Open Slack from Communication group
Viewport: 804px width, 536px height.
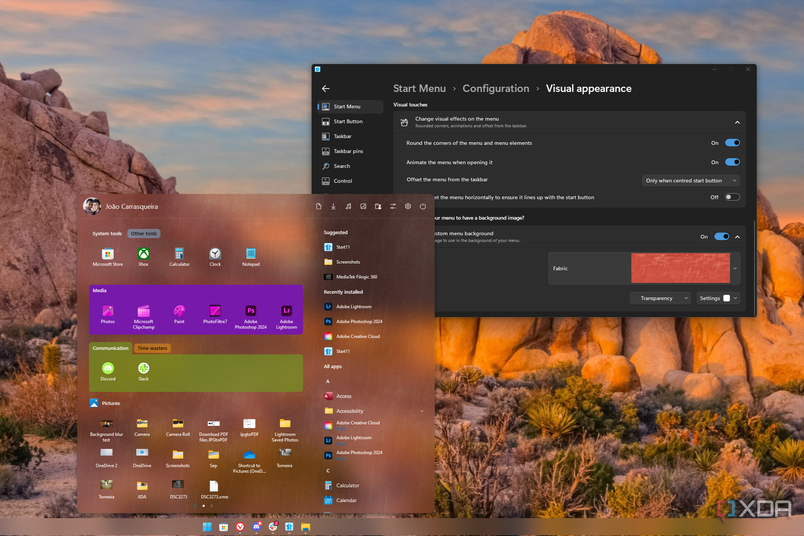143,371
